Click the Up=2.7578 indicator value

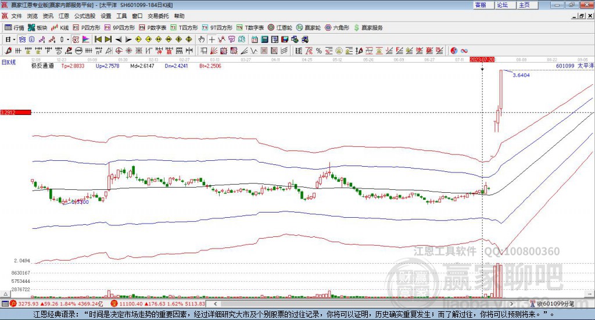[x=107, y=66]
